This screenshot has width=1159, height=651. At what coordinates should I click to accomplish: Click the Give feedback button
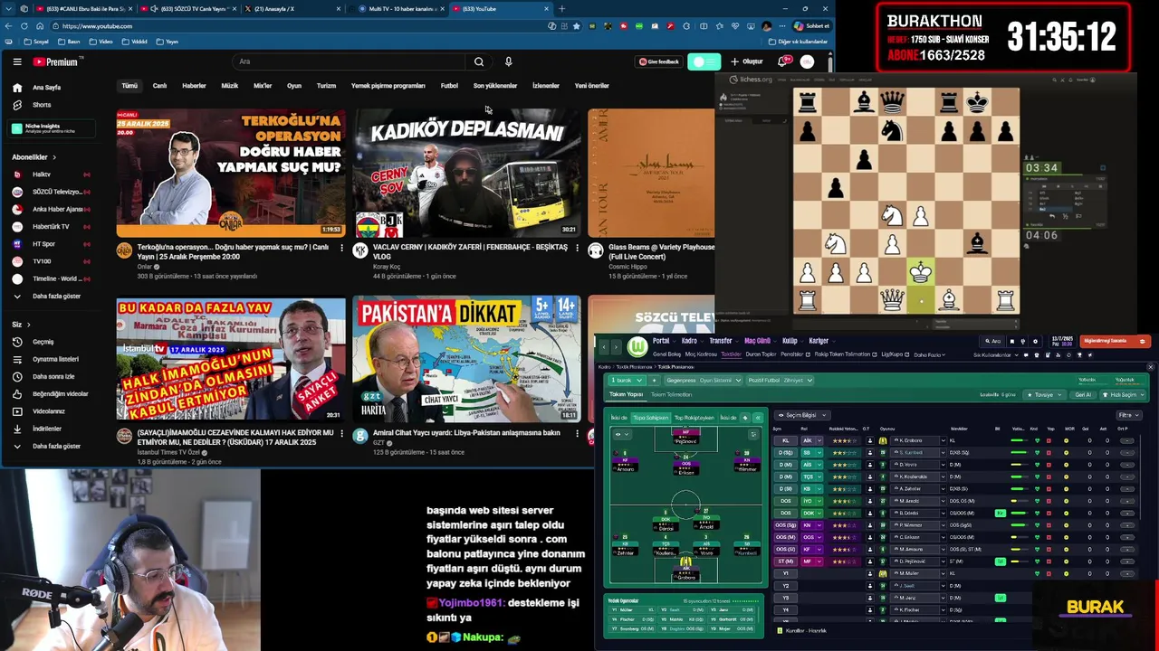658,61
